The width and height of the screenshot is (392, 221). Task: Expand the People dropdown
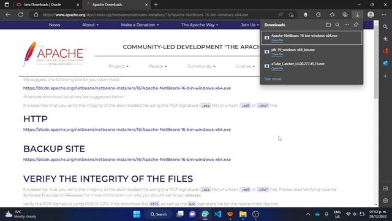pos(158,66)
